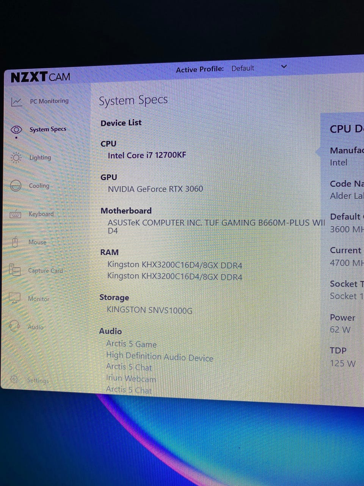Open the Lighting sun icon
This screenshot has width=364, height=486.
[16, 158]
